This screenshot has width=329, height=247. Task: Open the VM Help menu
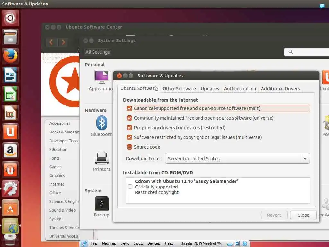pyautogui.click(x=169, y=244)
